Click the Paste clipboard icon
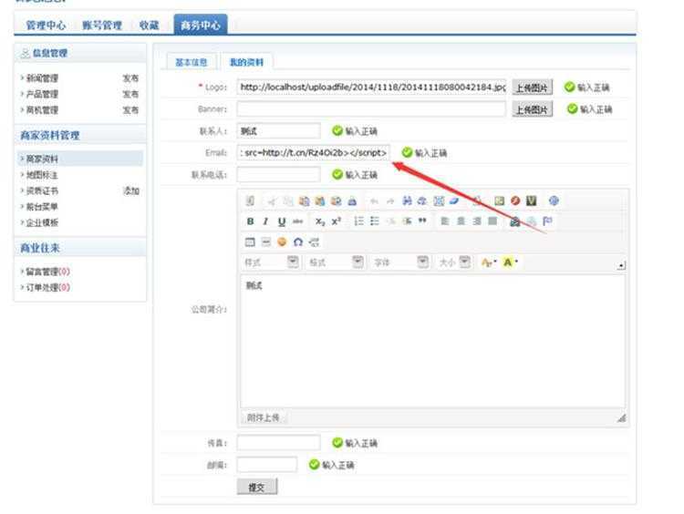The image size is (684, 514). tap(304, 201)
